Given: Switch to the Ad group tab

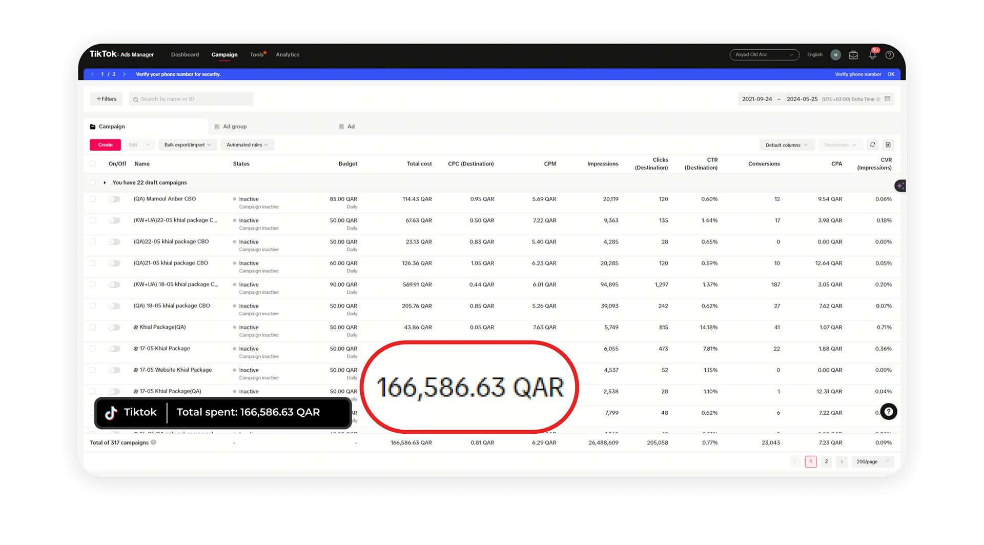Looking at the screenshot, I should click(231, 127).
